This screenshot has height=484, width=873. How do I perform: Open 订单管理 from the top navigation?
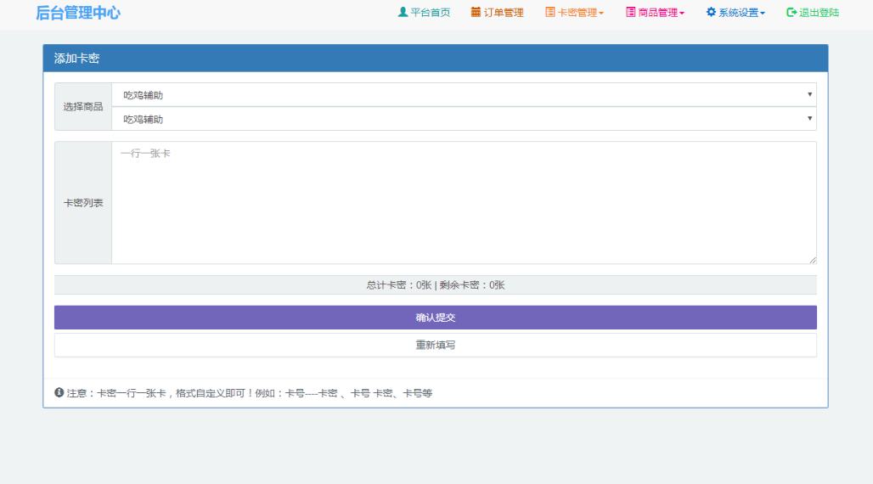click(x=504, y=13)
